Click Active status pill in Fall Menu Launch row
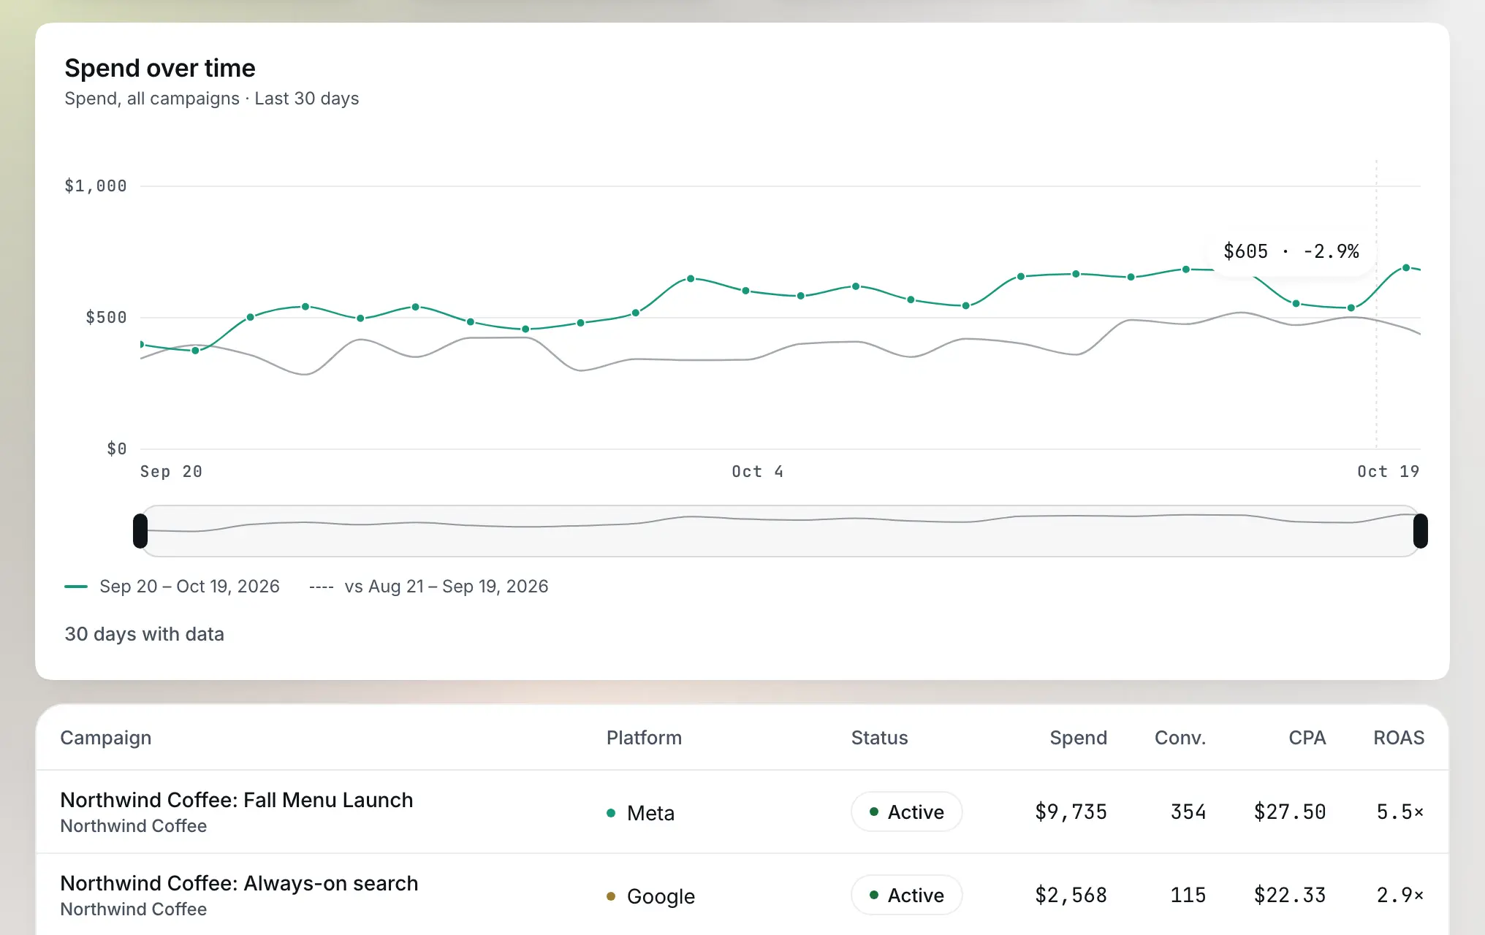 (906, 812)
